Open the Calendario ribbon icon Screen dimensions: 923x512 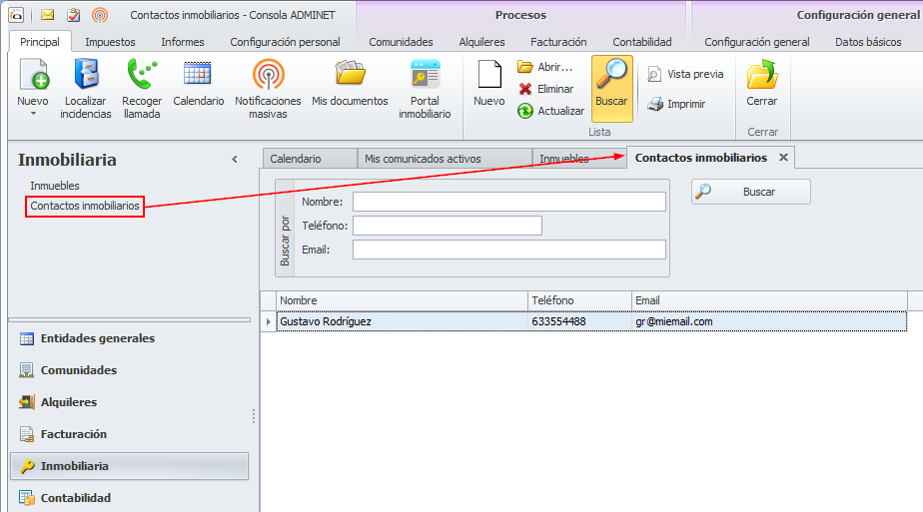pyautogui.click(x=199, y=84)
